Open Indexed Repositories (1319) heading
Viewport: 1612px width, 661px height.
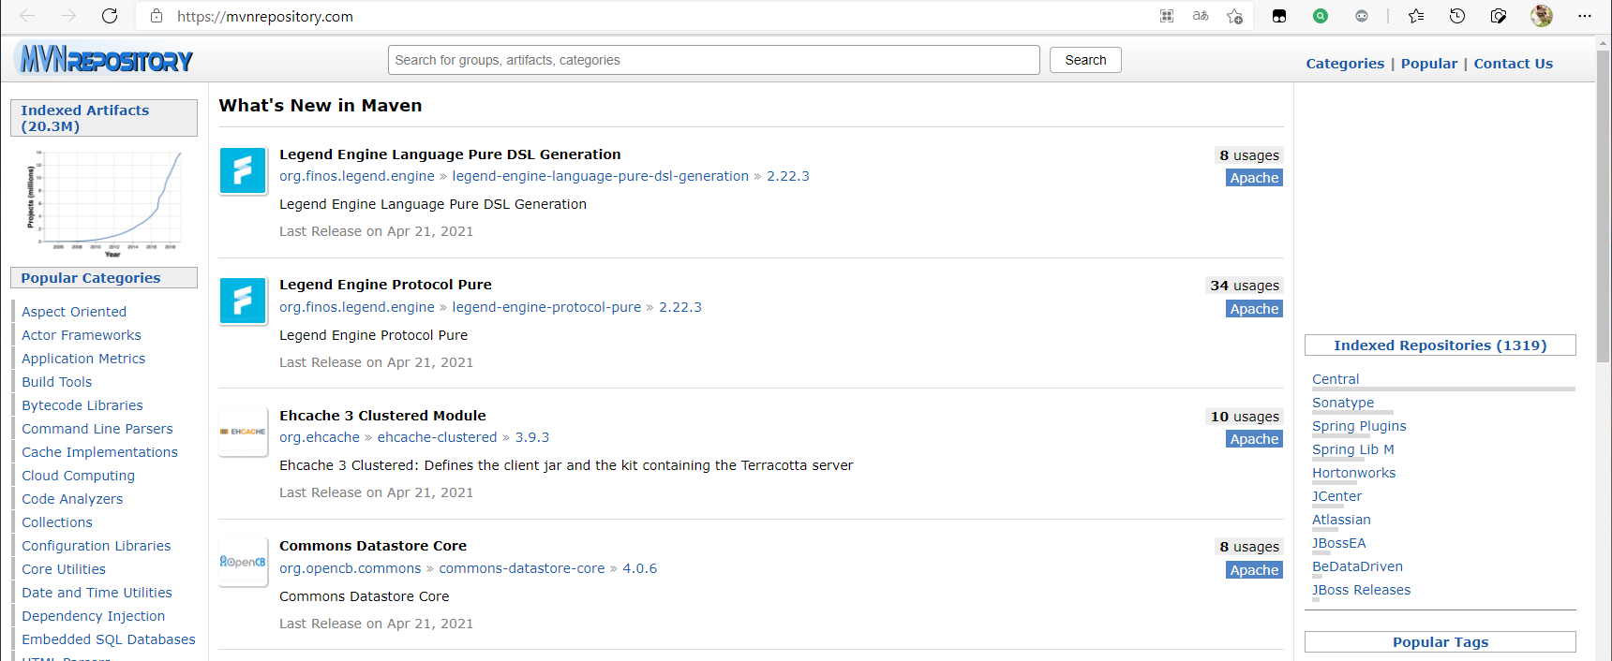pos(1440,345)
